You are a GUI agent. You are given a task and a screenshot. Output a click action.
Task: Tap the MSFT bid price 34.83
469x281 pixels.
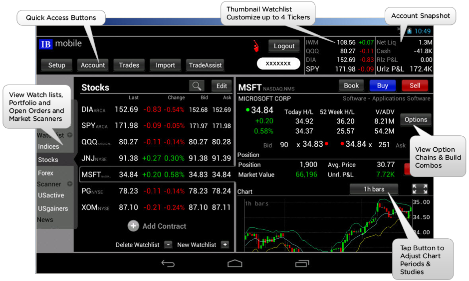click(x=312, y=144)
